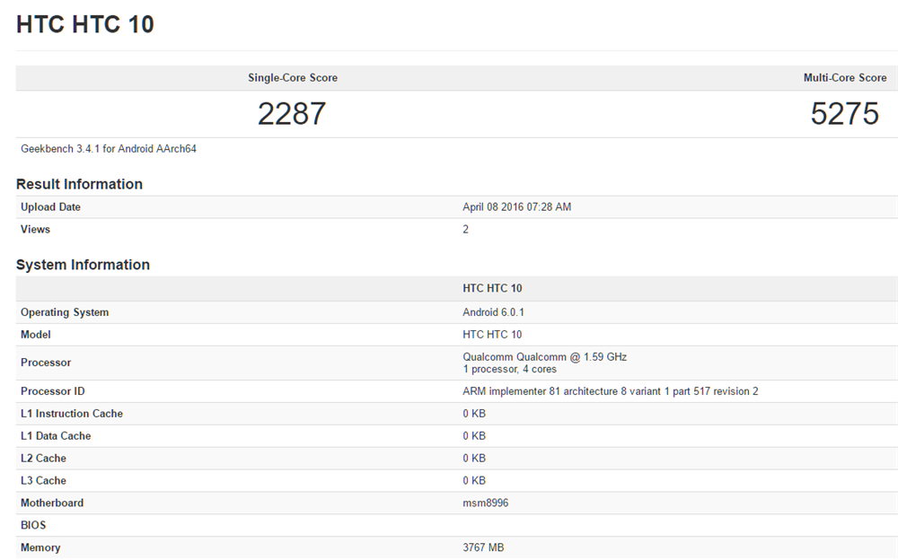This screenshot has width=898, height=560.
Task: Click the Result Information heading
Action: point(79,184)
